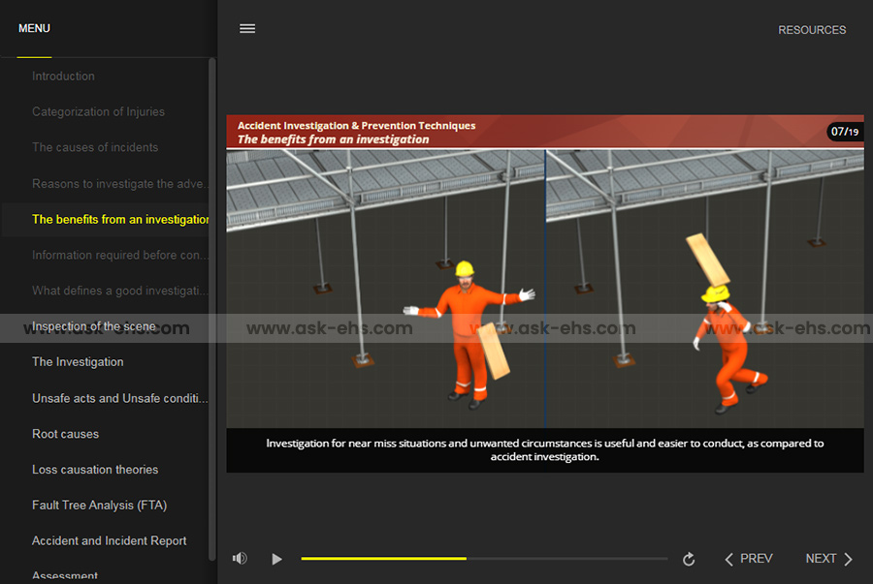Open Inspection of the scene lesson
Image resolution: width=873 pixels, height=584 pixels.
[x=94, y=326]
